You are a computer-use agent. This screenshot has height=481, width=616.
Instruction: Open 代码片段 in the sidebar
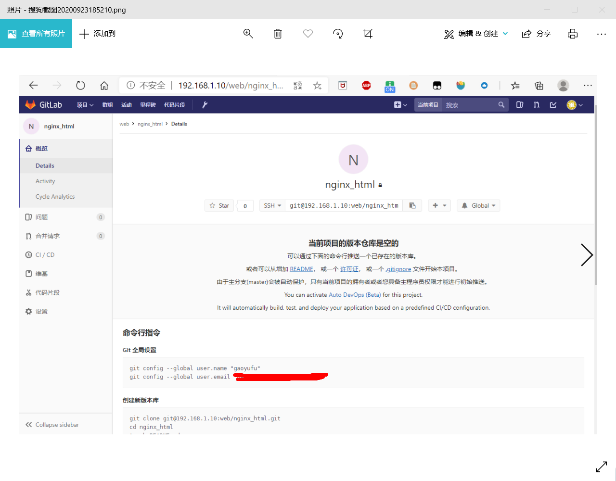66,292
